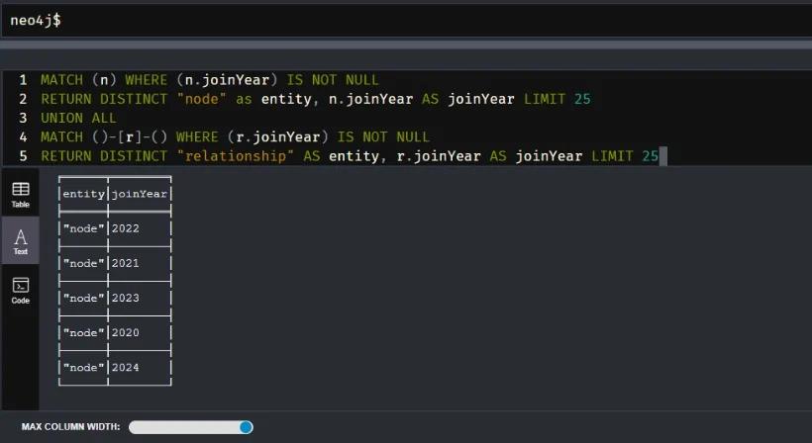Click the neo4j$ command input field
Image resolution: width=812 pixels, height=443 pixels.
coord(406,21)
